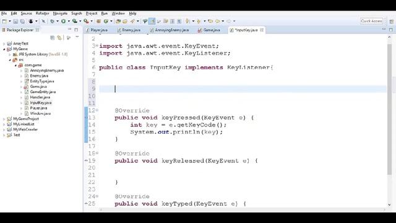Jump to Next Annotation arrow icon
Screen dimensions: 396x223
point(187,21)
